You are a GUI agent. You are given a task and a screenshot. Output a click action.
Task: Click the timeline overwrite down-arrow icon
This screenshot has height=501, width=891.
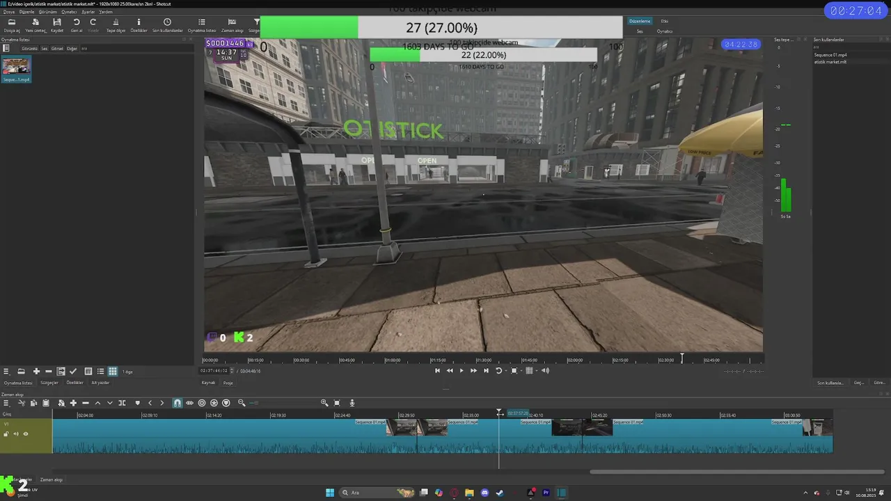(x=109, y=403)
